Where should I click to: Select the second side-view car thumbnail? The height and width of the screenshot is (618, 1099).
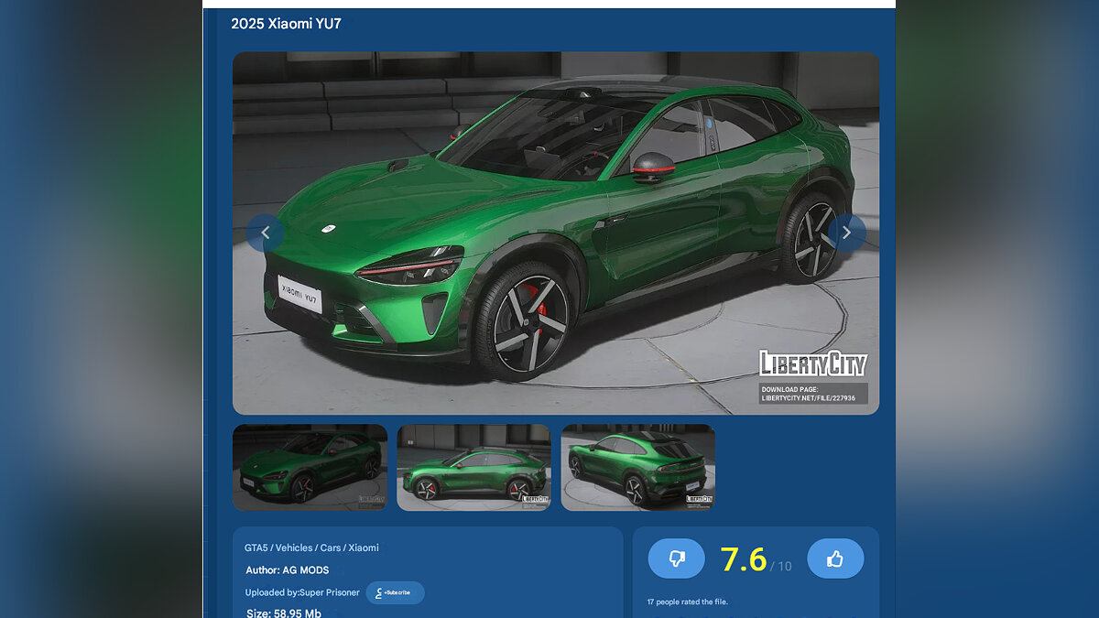pyautogui.click(x=473, y=467)
